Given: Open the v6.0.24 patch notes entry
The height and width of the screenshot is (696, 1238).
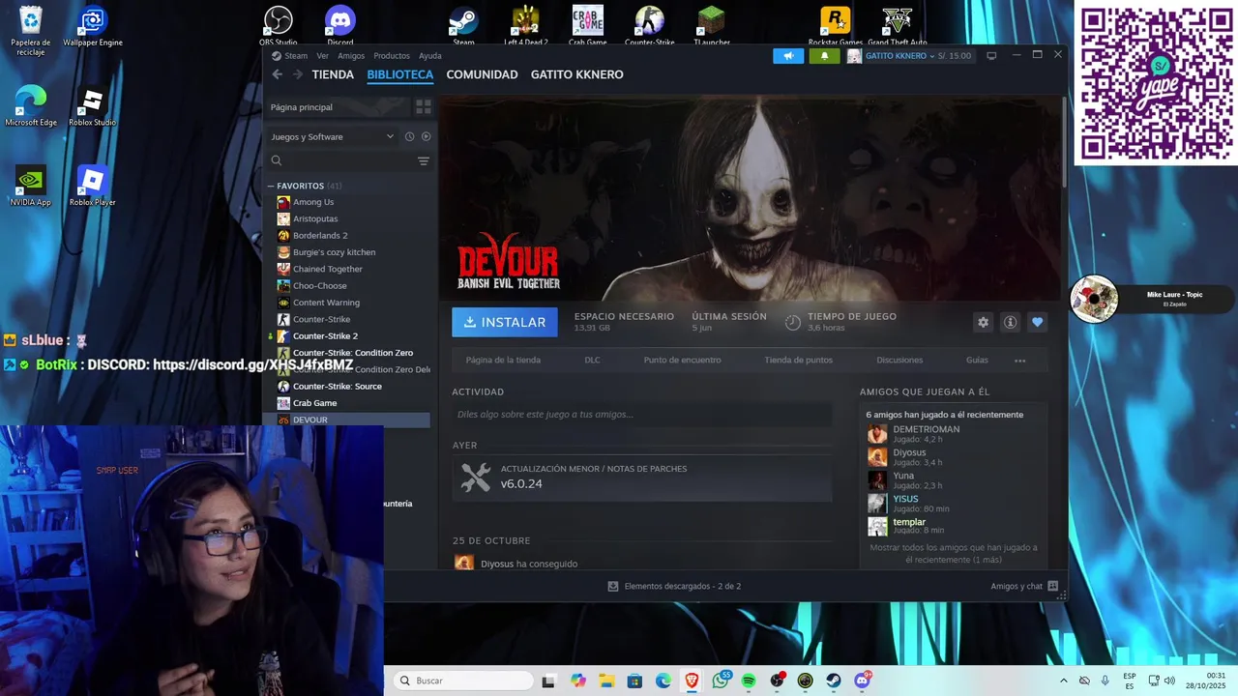Looking at the screenshot, I should (x=642, y=478).
